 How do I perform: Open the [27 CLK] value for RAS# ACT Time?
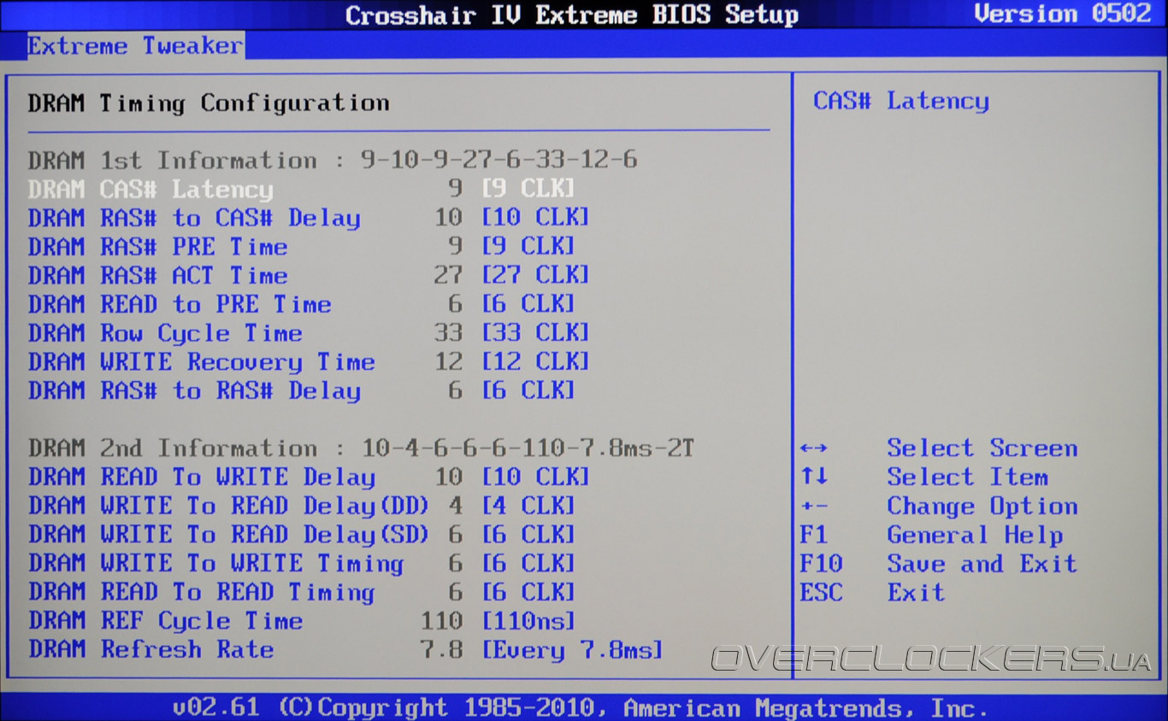tap(535, 275)
